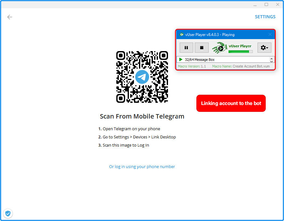Click the blue shield icon at bottom left

pos(8,213)
